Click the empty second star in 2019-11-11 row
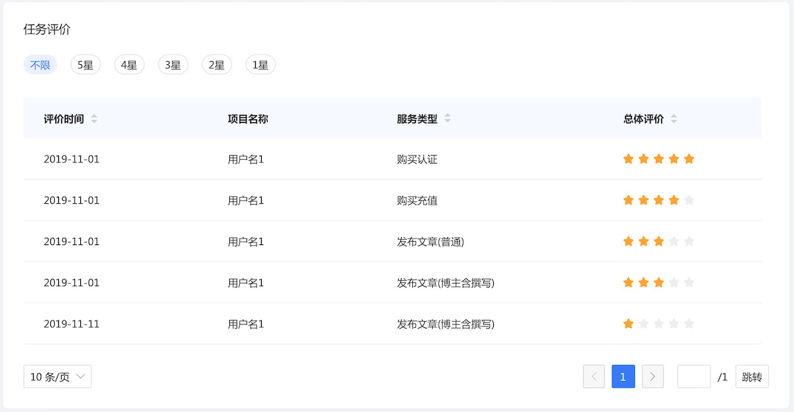The height and width of the screenshot is (412, 794). 644,324
